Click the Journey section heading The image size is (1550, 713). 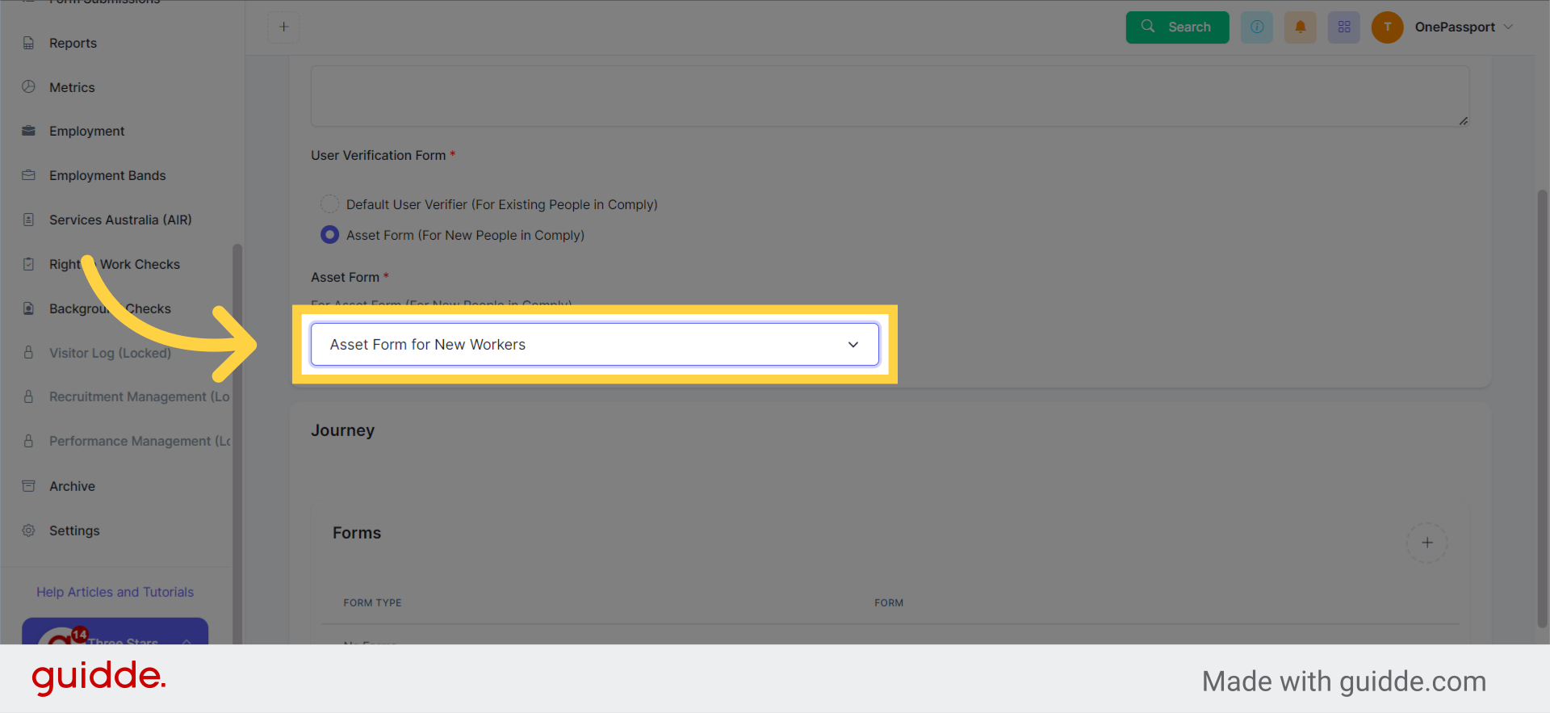[342, 430]
